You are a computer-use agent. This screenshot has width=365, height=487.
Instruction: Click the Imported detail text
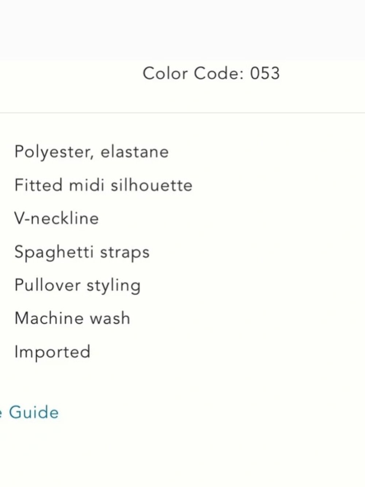point(52,352)
